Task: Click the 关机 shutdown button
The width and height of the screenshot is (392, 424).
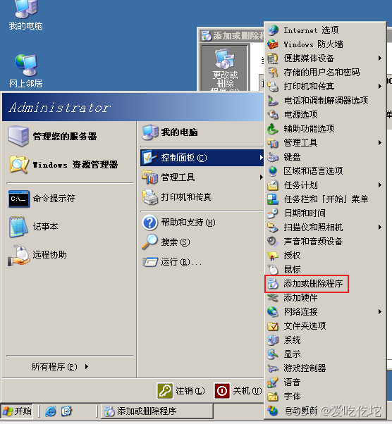Action: point(238,391)
